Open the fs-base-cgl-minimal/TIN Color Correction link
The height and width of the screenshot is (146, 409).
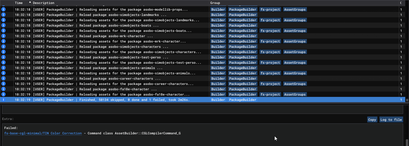point(43,133)
